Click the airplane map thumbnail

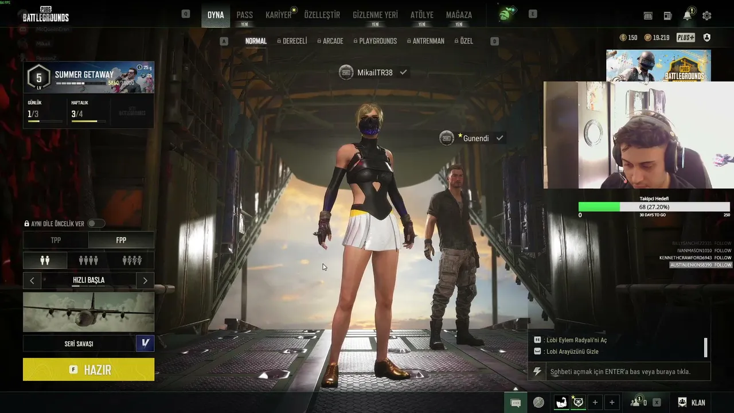(x=88, y=312)
